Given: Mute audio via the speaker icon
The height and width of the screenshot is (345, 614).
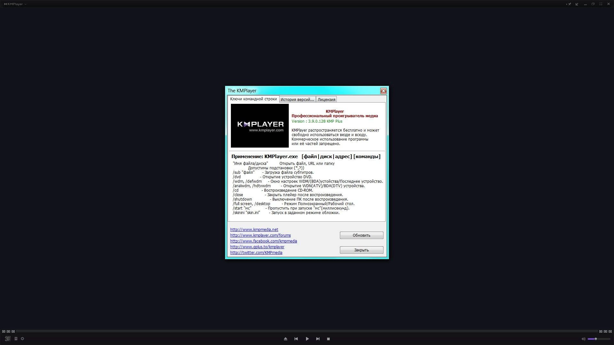Looking at the screenshot, I should click(583, 339).
